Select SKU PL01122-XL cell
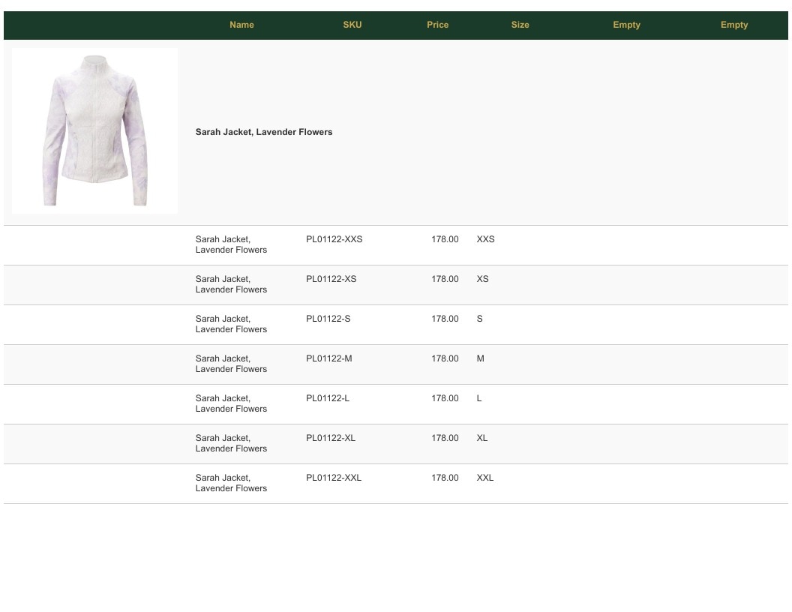Screen dimensions: 792x612 pos(330,438)
